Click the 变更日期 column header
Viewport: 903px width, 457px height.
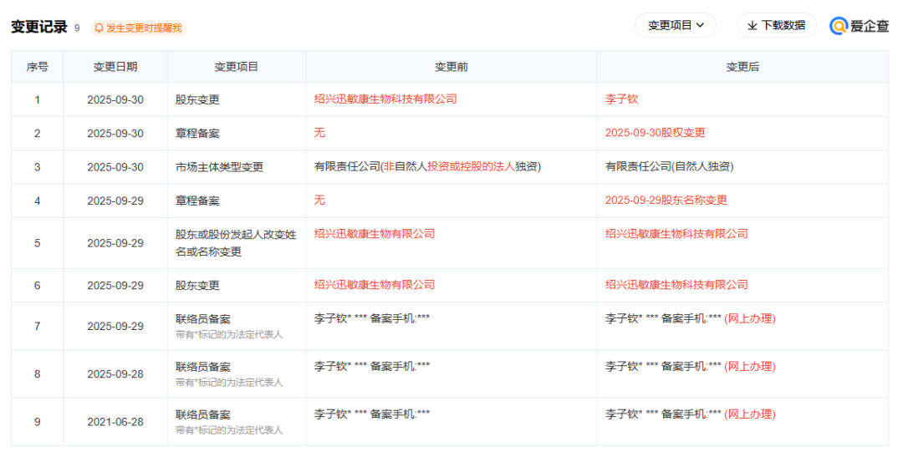point(115,67)
